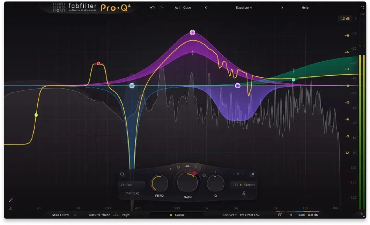Copy the A state to B
370x225 pixels.
[187, 8]
